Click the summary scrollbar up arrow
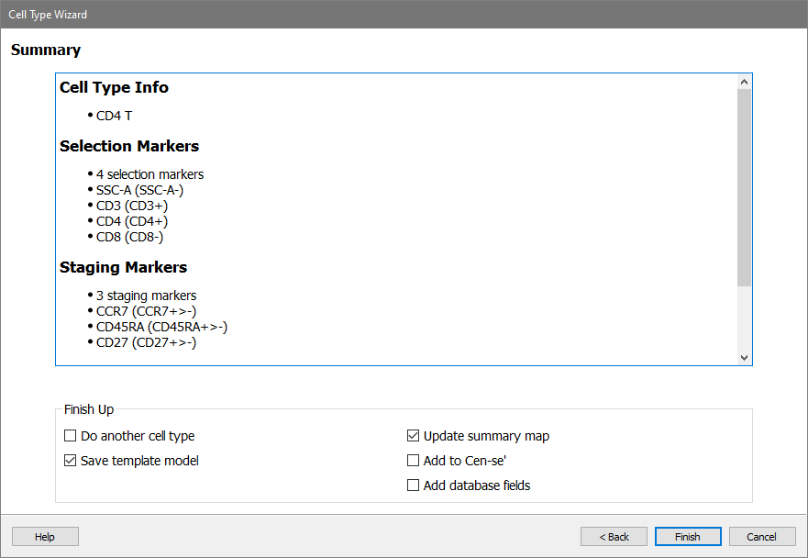This screenshot has width=808, height=558. 744,82
